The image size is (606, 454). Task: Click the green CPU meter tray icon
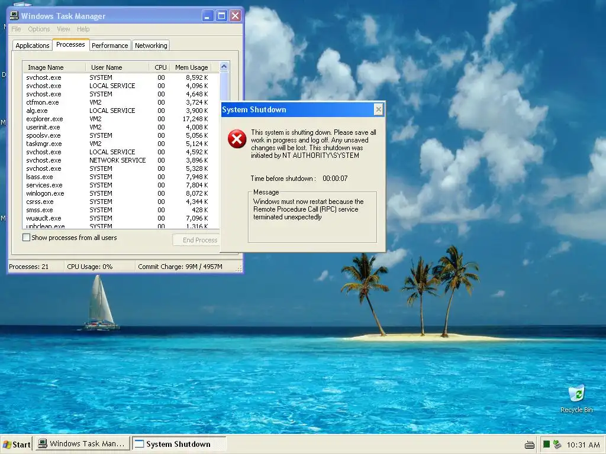coord(546,445)
